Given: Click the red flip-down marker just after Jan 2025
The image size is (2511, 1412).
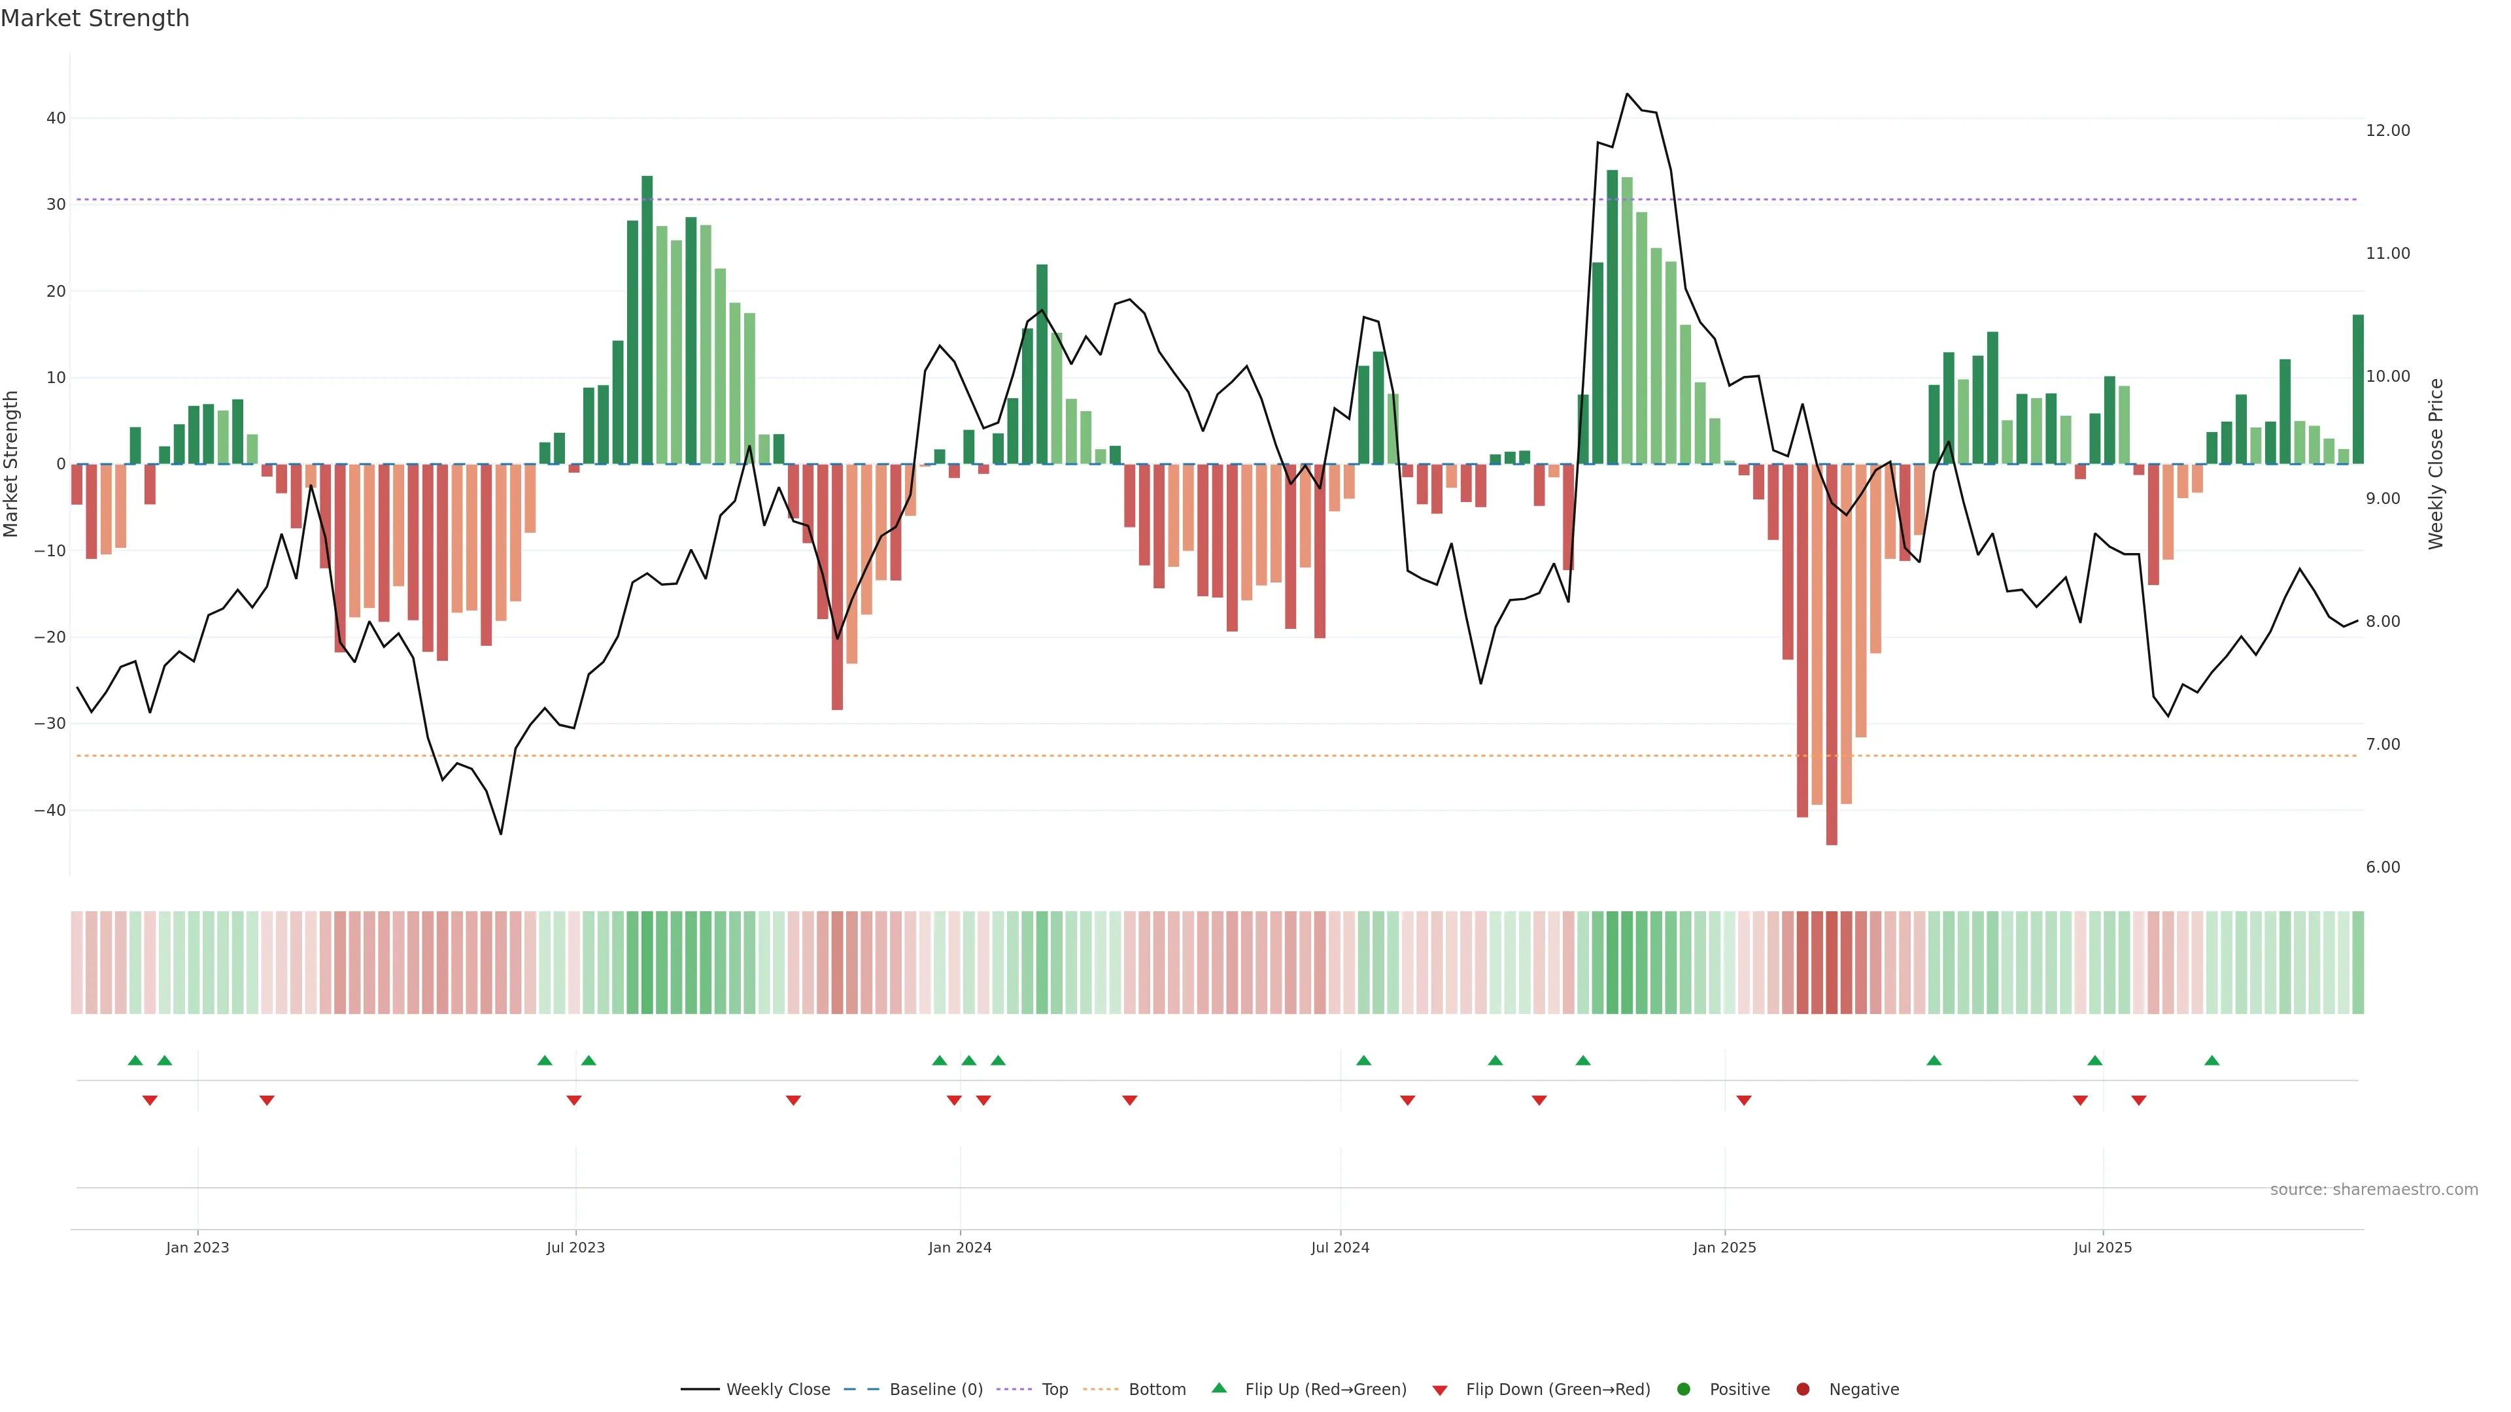Looking at the screenshot, I should click(x=1744, y=1100).
